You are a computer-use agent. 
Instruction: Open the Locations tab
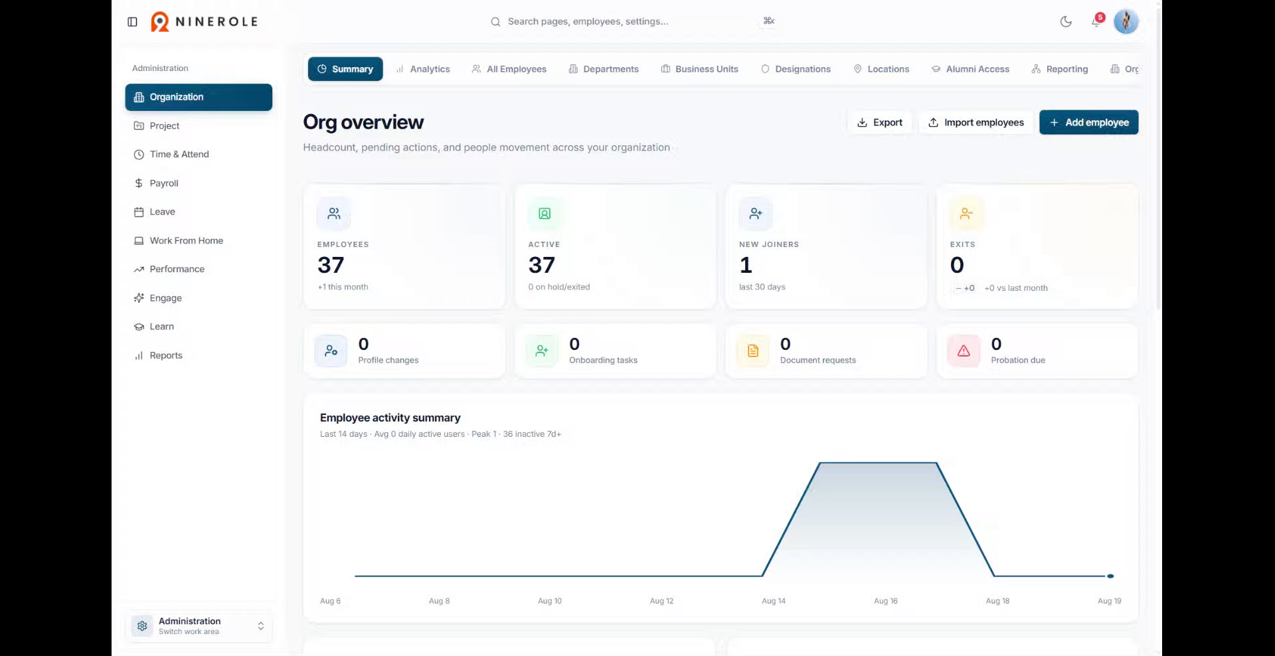[x=881, y=69]
